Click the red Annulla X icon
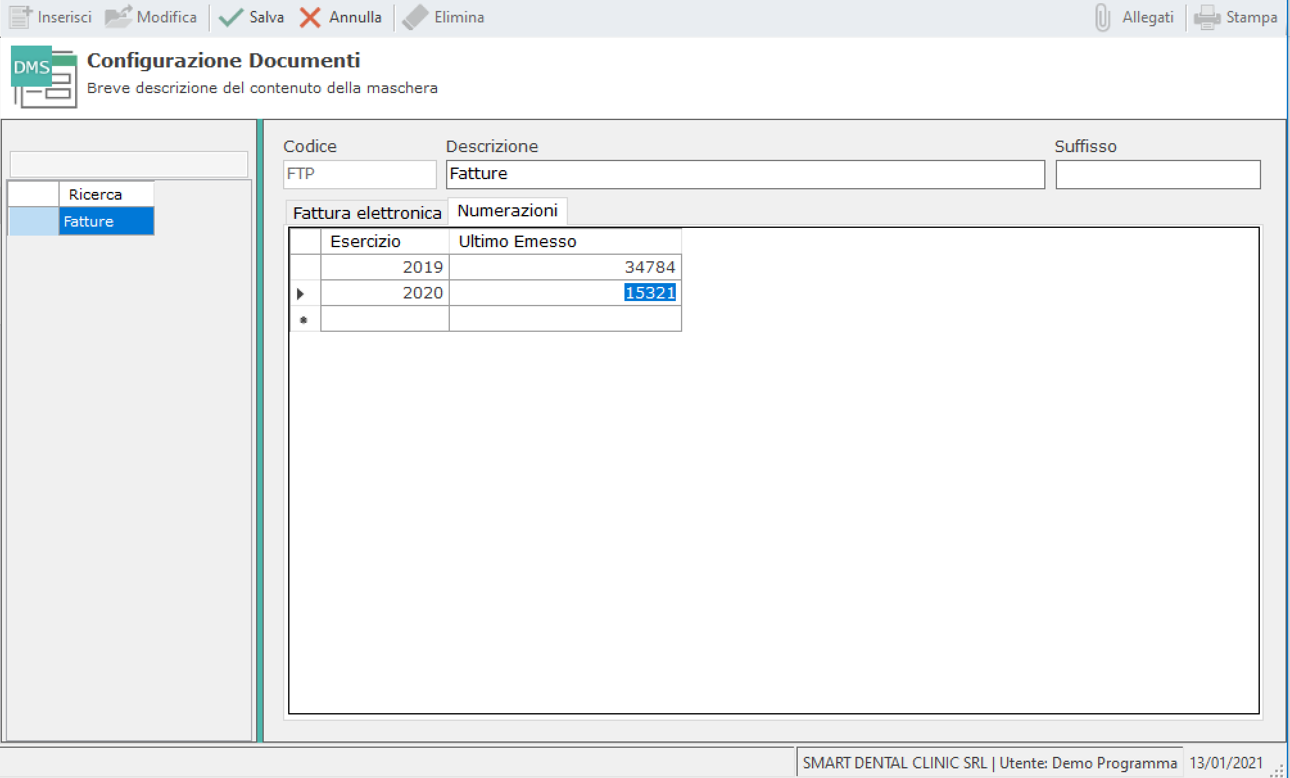The width and height of the screenshot is (1290, 778). point(311,17)
